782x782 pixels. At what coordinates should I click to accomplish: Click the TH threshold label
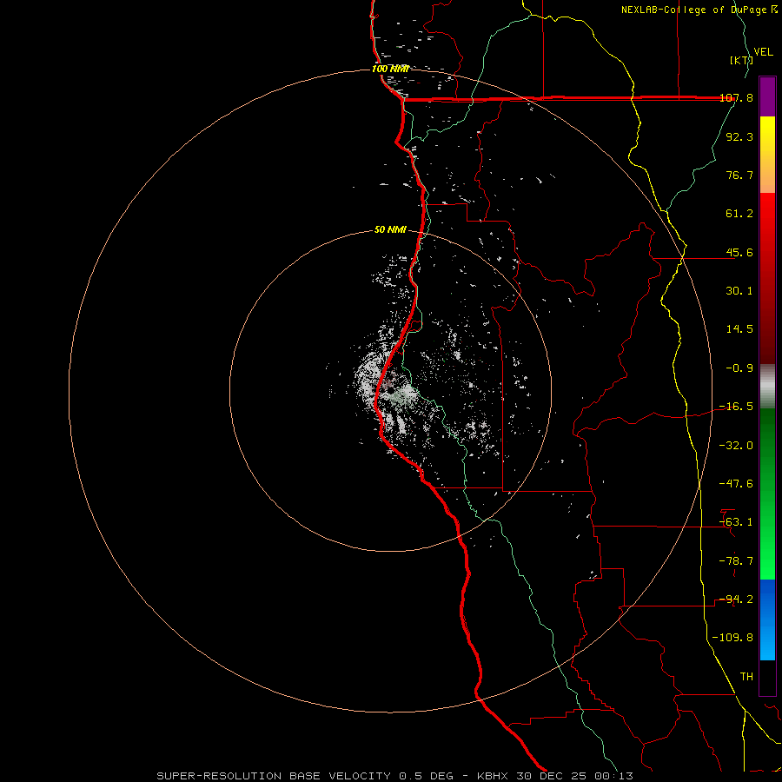click(x=746, y=677)
